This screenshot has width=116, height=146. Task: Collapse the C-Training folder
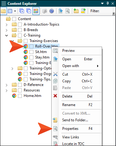[7, 35]
